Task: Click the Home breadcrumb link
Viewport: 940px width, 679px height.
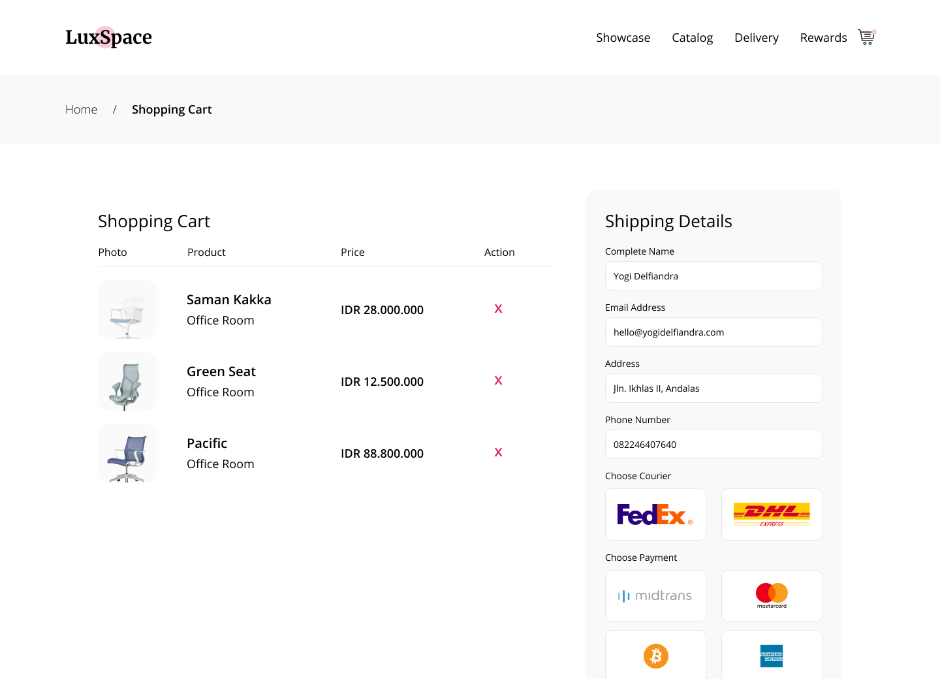Action: (x=81, y=110)
